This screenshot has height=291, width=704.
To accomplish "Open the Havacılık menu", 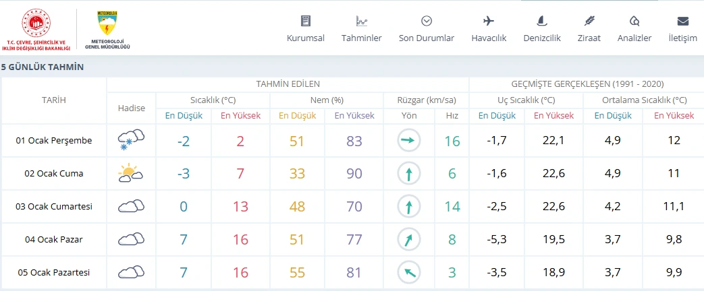I will click(x=489, y=38).
